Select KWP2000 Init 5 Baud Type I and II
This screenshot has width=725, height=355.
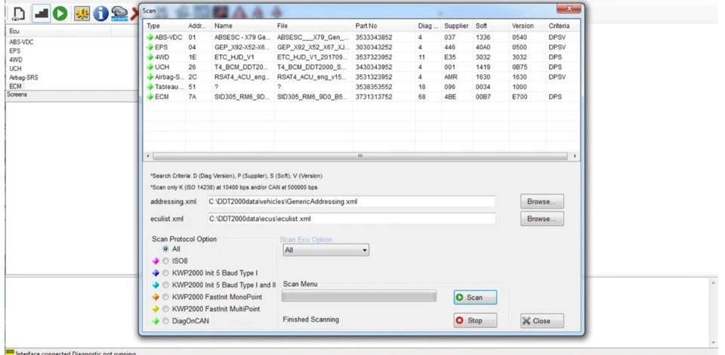[x=165, y=286]
